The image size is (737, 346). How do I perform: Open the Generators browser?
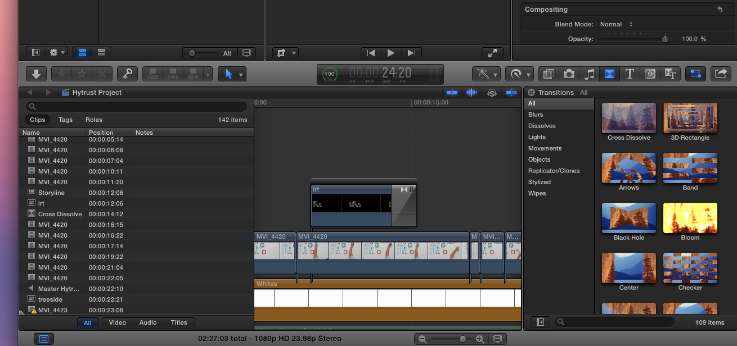[650, 74]
